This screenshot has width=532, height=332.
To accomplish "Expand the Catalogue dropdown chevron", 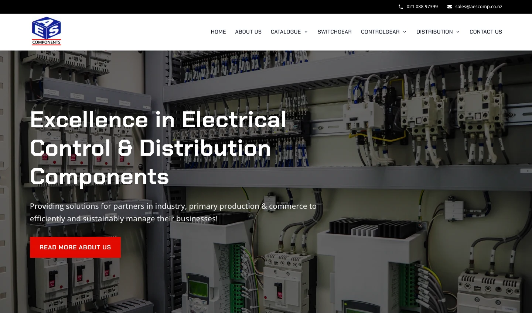I will click(306, 32).
